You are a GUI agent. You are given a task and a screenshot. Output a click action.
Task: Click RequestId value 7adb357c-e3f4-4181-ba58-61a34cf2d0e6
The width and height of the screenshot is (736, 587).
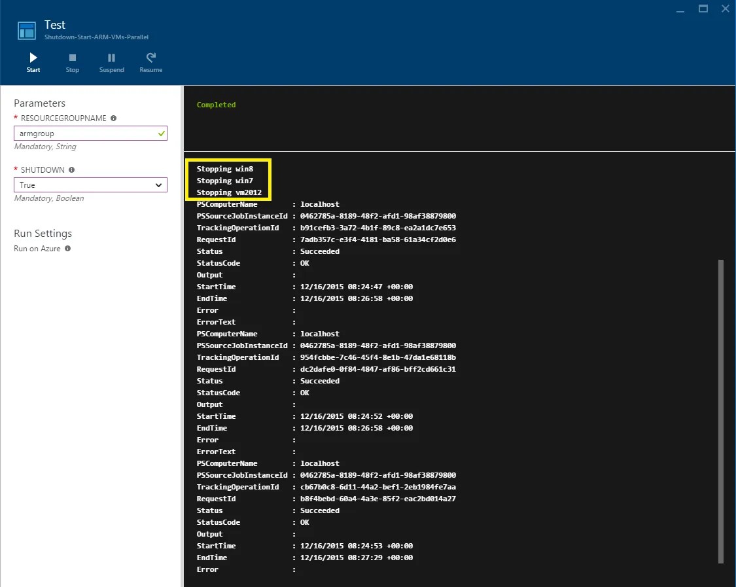point(378,240)
